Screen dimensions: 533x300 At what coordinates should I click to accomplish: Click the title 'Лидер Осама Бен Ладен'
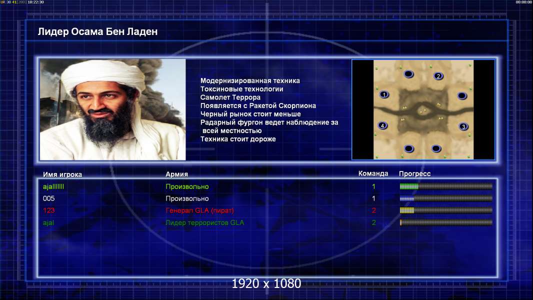[x=97, y=31]
